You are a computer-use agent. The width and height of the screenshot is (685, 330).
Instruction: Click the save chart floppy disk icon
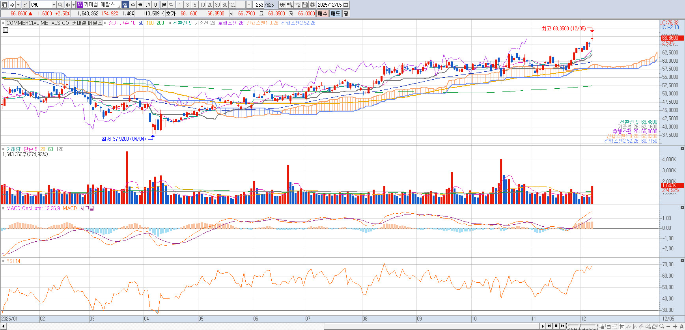[x=305, y=5]
